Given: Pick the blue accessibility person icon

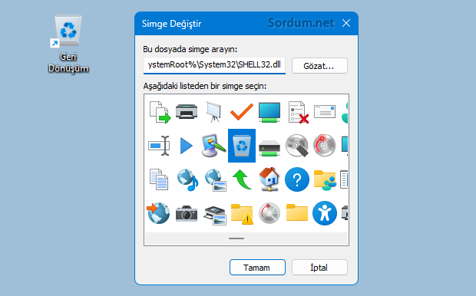Looking at the screenshot, I should [x=325, y=213].
